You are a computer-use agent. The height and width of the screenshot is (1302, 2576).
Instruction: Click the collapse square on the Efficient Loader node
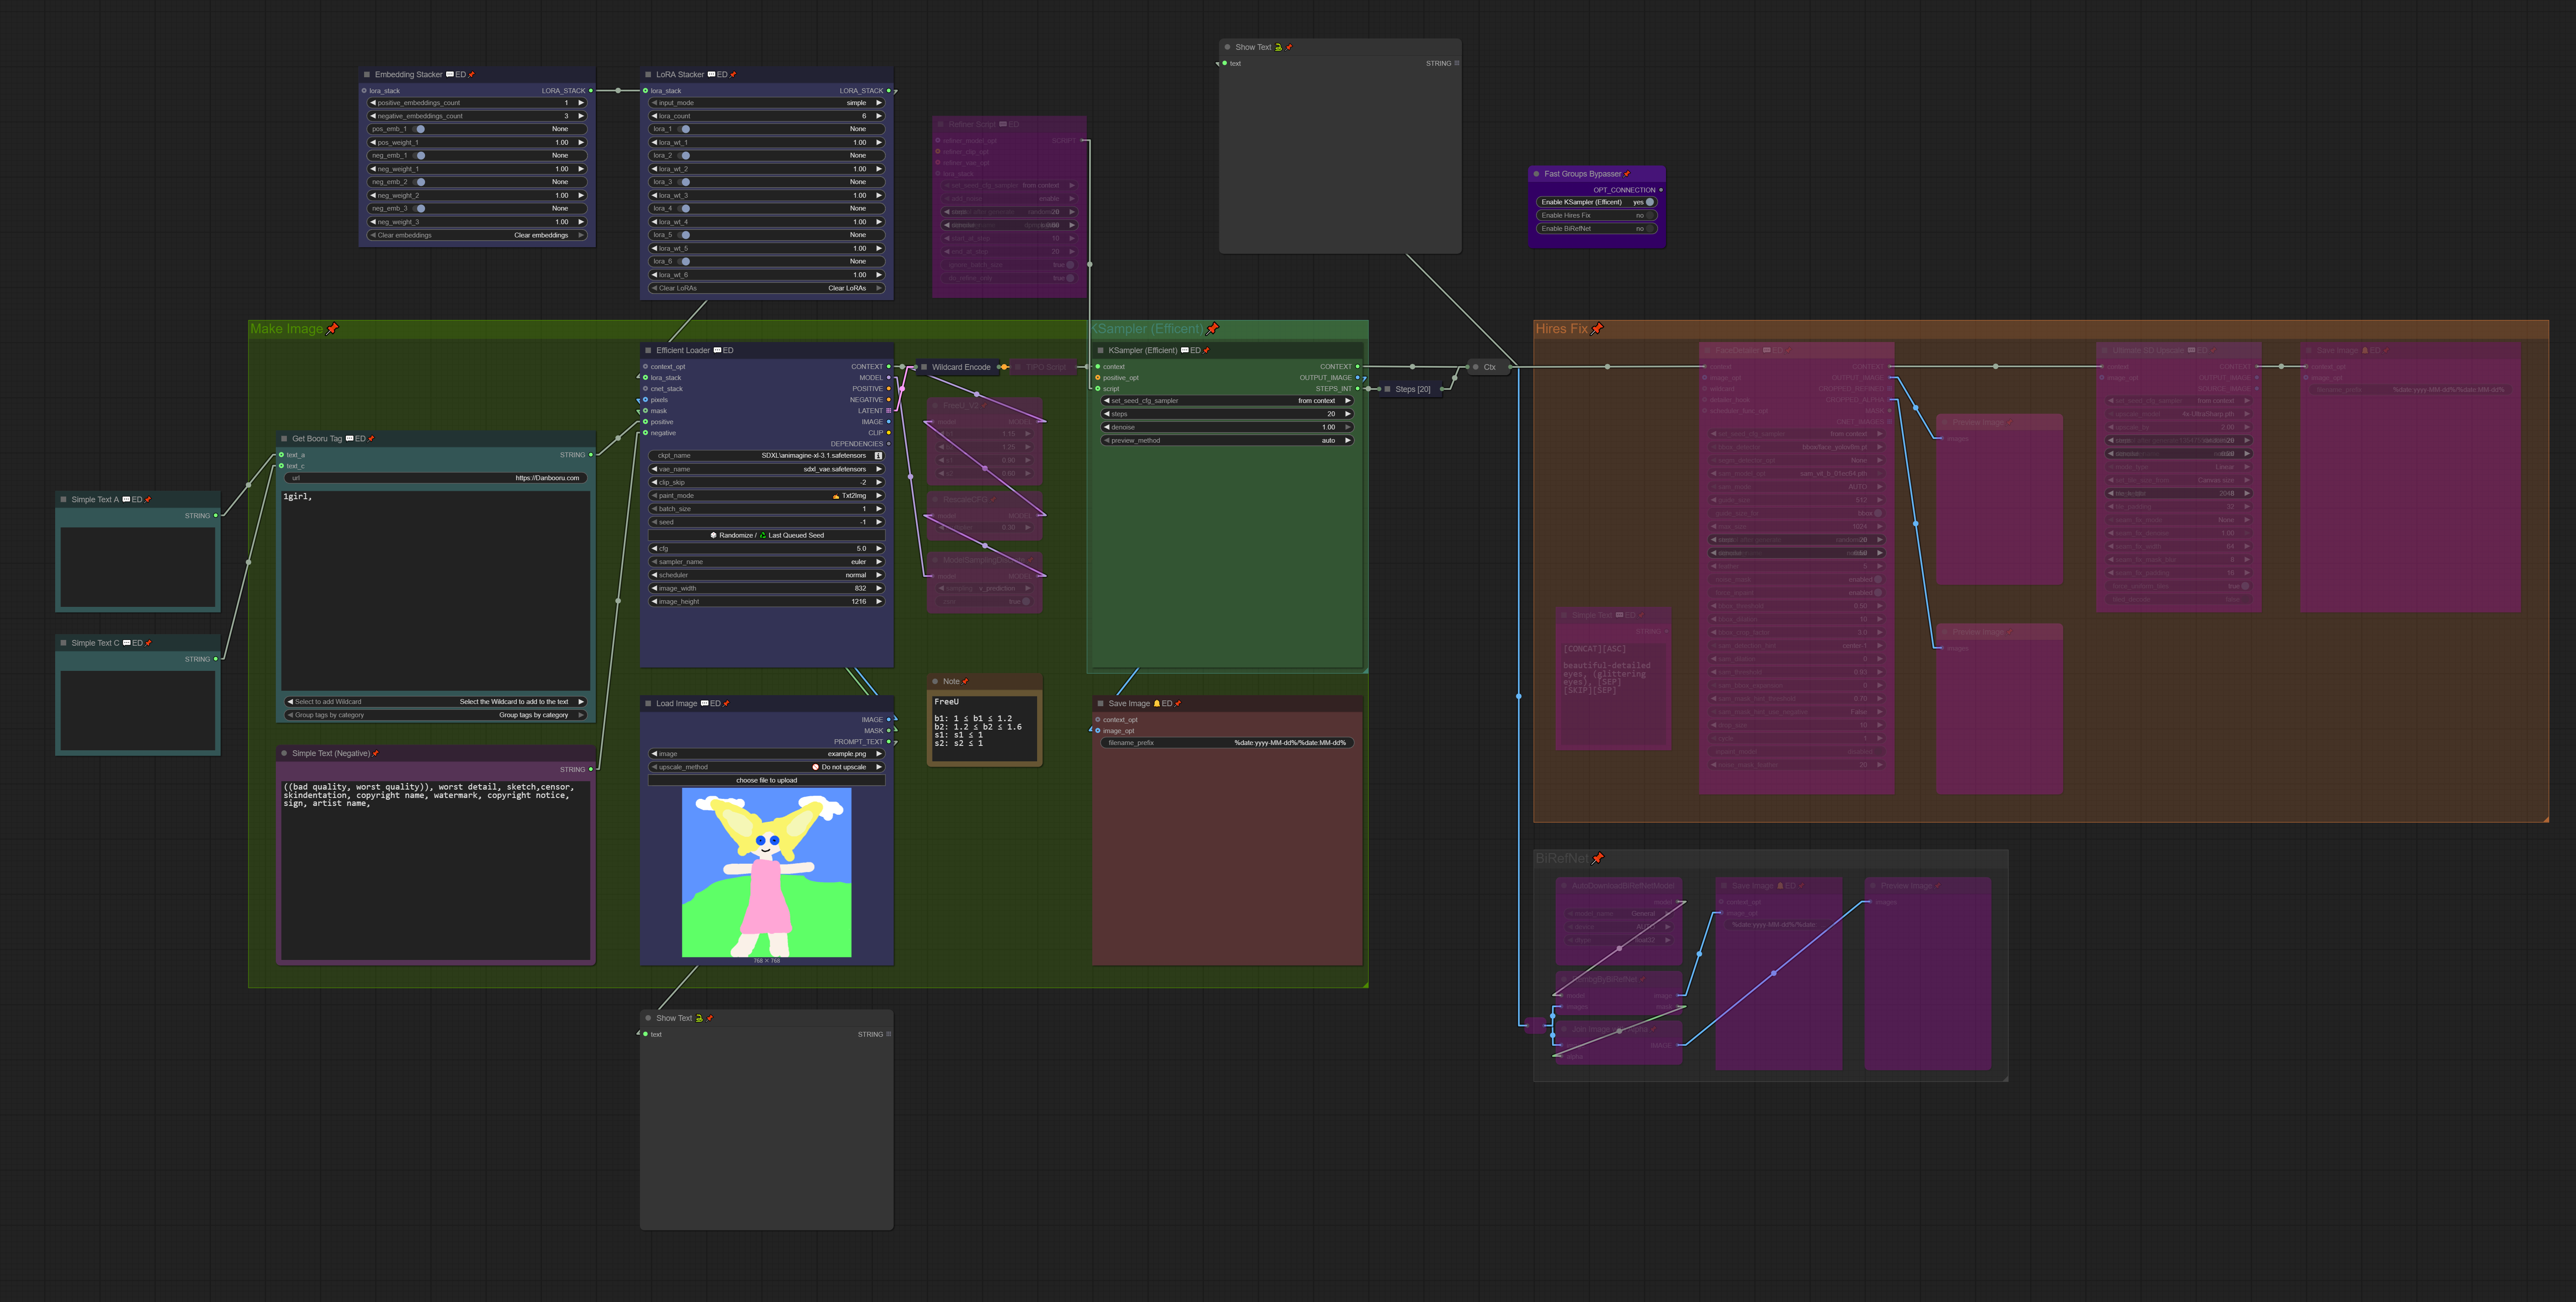point(648,351)
